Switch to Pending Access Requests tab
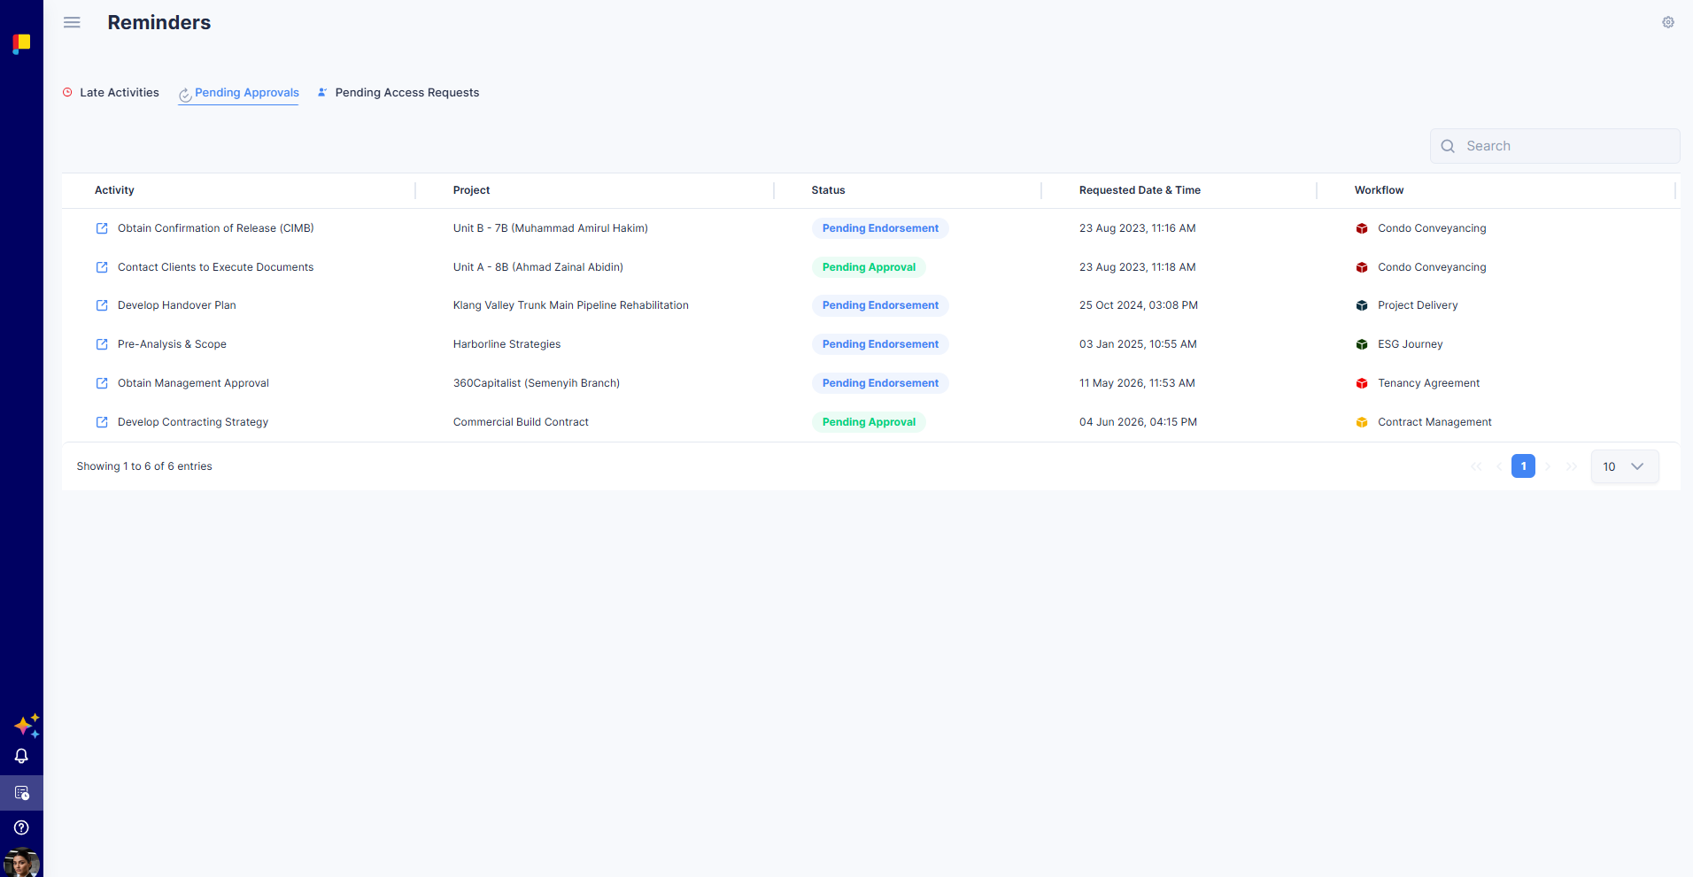Image resolution: width=1693 pixels, height=877 pixels. 398,92
